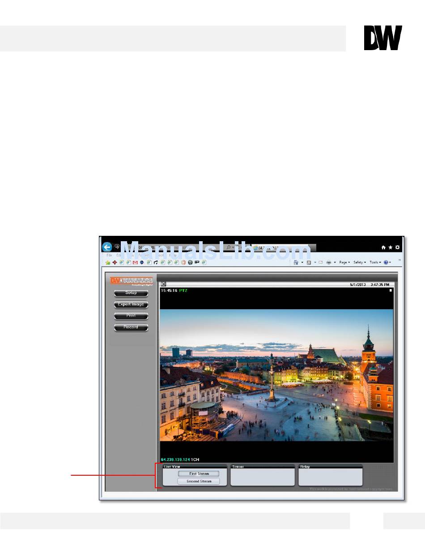Click the command bar Help question icon

386,263
